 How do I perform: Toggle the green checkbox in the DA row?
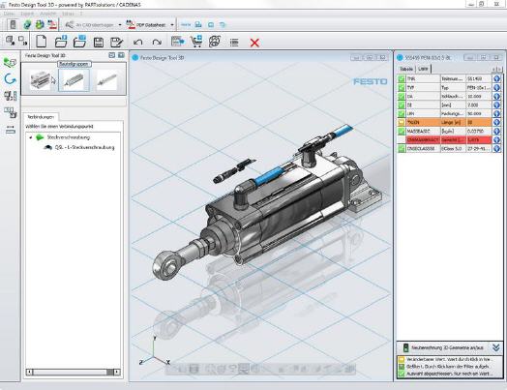pos(402,97)
